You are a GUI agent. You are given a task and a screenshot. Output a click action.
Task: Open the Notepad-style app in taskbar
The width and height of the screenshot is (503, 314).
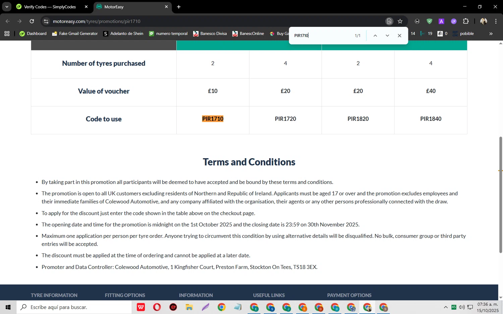coord(238,307)
